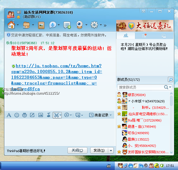The height and width of the screenshot is (170, 178).
Task: Send a picture with image icon
Action: [x=40, y=115]
